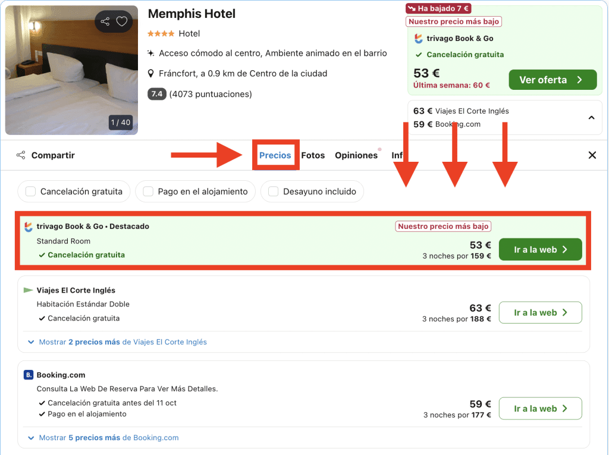Enable the Cancelación gratuita filter checkbox
The image size is (609, 455).
[x=30, y=192]
